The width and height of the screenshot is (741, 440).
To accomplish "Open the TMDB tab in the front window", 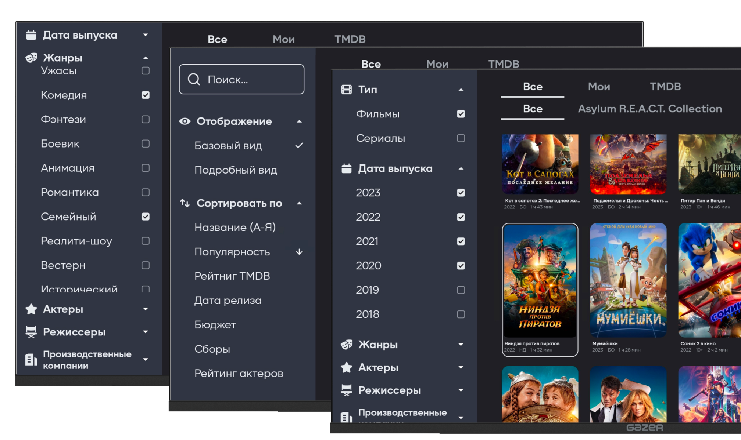I will [x=665, y=87].
